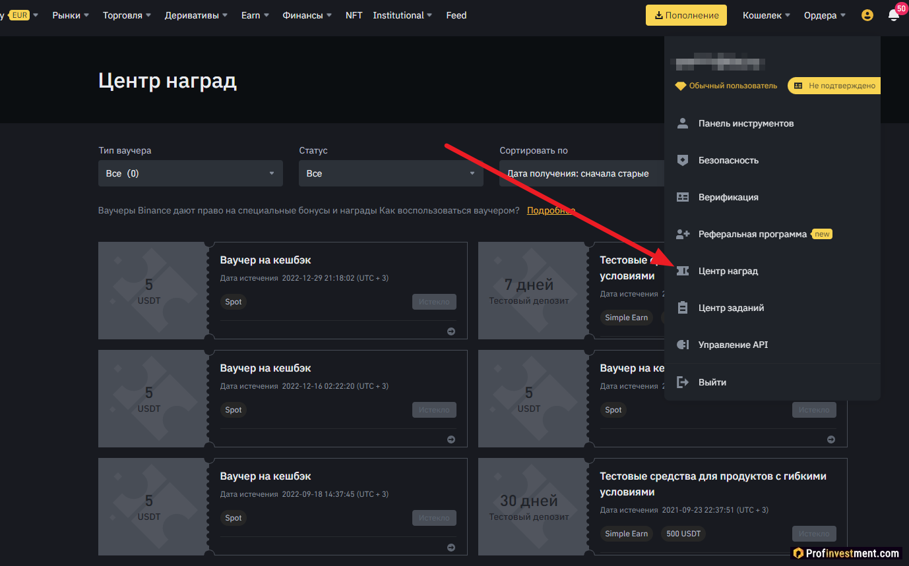This screenshot has height=566, width=909.
Task: Follow the Подробнее link
Action: [x=551, y=210]
